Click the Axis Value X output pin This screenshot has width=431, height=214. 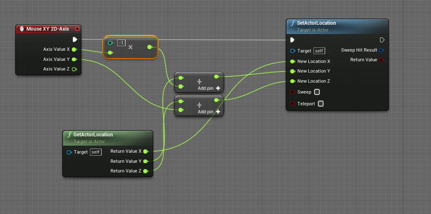coord(74,50)
